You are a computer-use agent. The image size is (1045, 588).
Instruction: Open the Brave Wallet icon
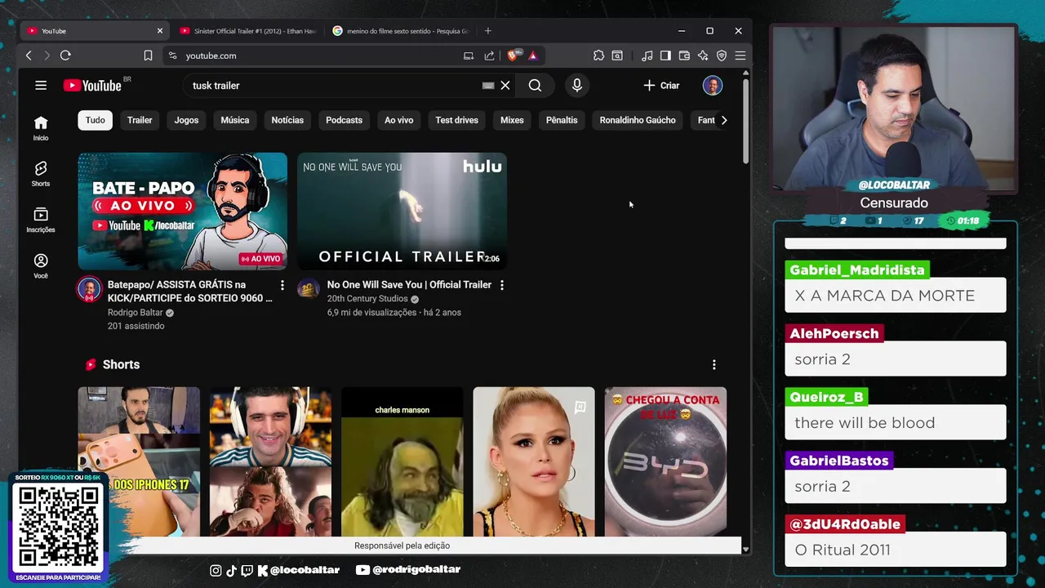coord(684,56)
